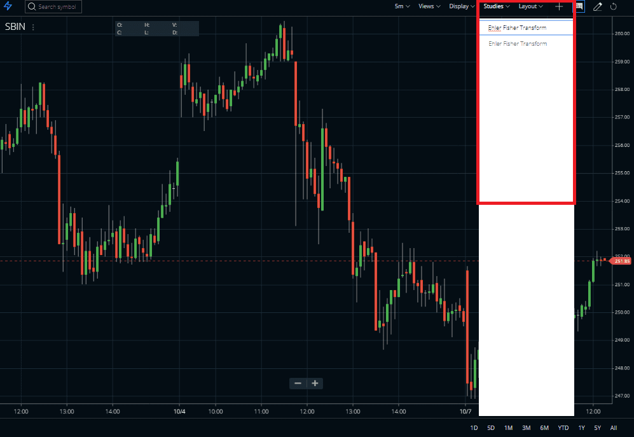The height and width of the screenshot is (437, 634).
Task: Zoom out with the minus button
Action: 298,383
